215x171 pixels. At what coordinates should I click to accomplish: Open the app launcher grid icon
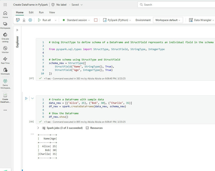tap(5, 5)
